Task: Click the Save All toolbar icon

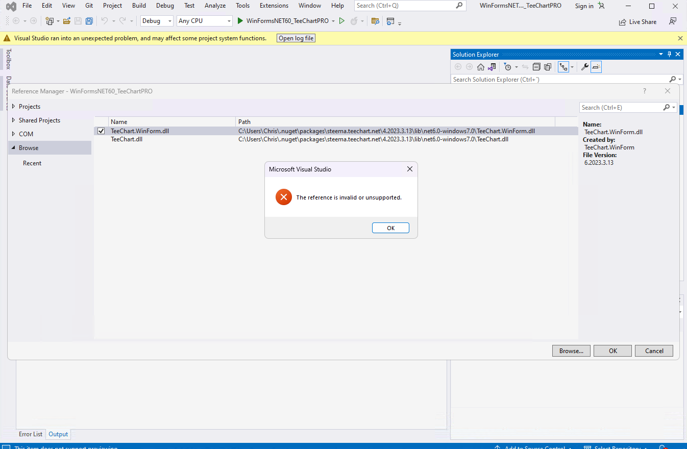Action: (x=89, y=21)
